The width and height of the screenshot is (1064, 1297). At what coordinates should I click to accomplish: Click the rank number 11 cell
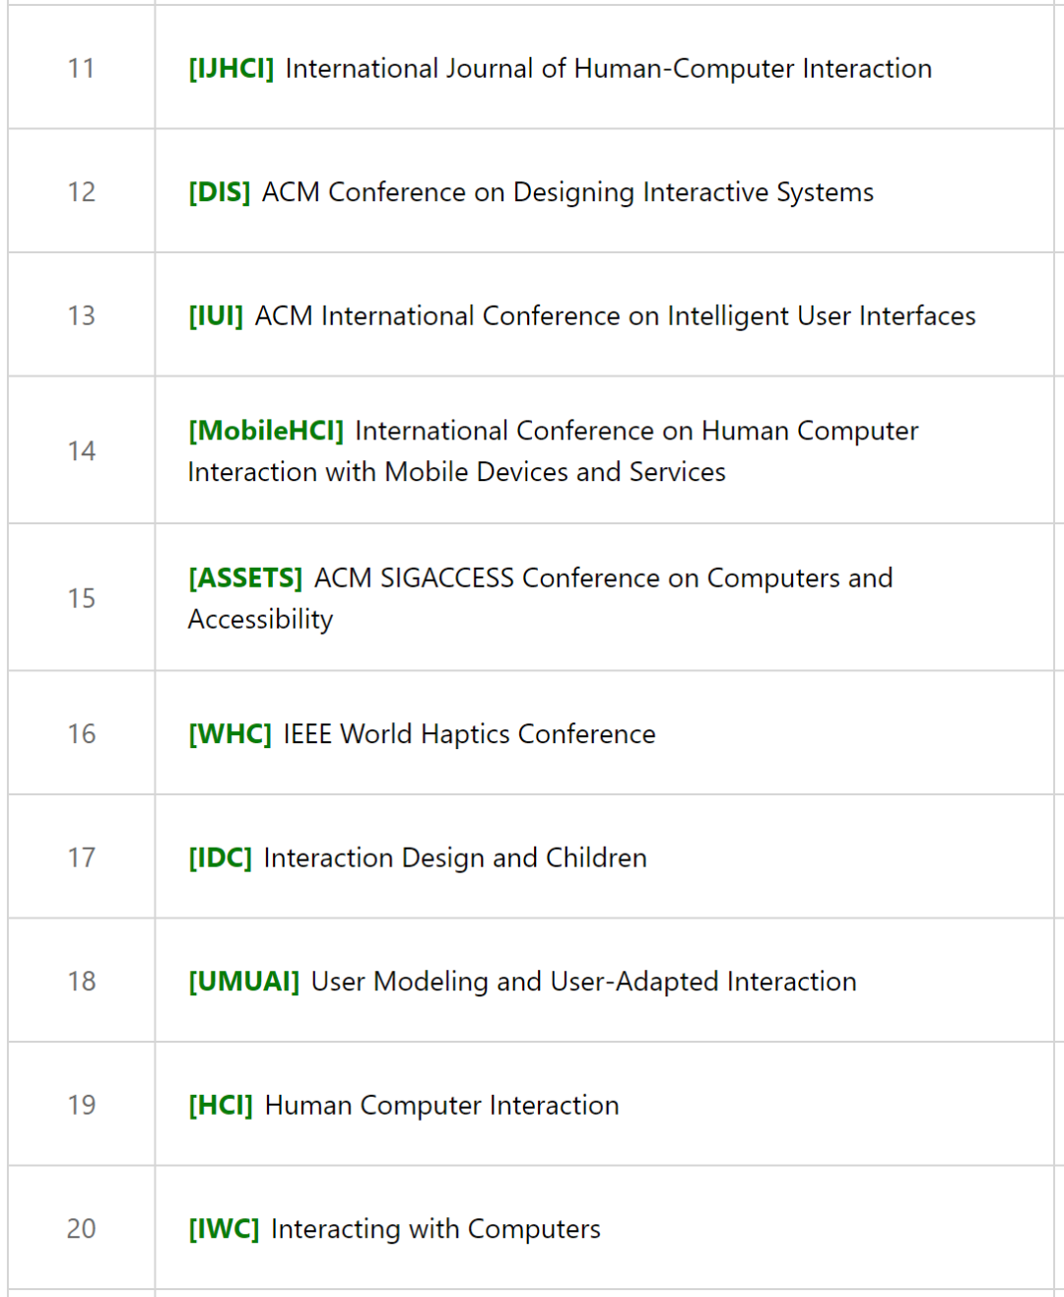[81, 69]
